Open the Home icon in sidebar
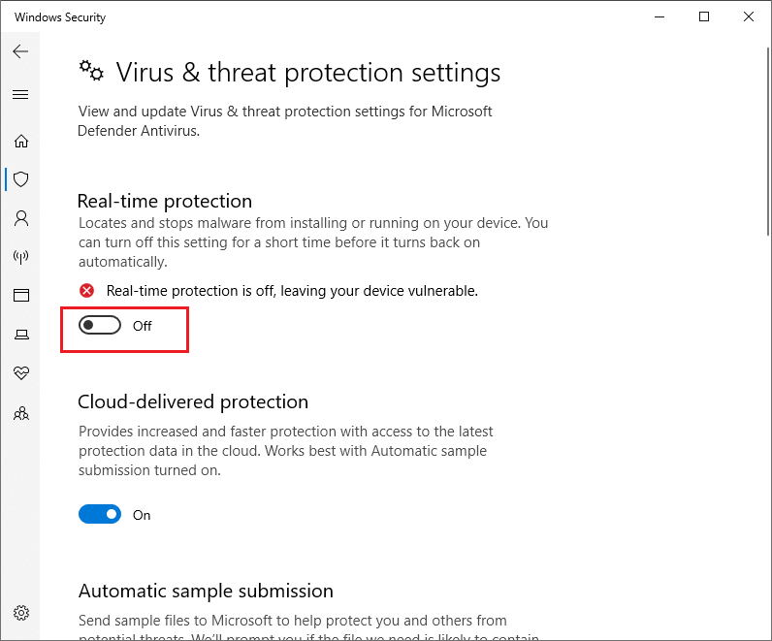The width and height of the screenshot is (772, 641). pyautogui.click(x=21, y=142)
